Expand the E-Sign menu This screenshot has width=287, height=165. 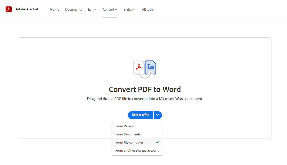[x=129, y=10]
